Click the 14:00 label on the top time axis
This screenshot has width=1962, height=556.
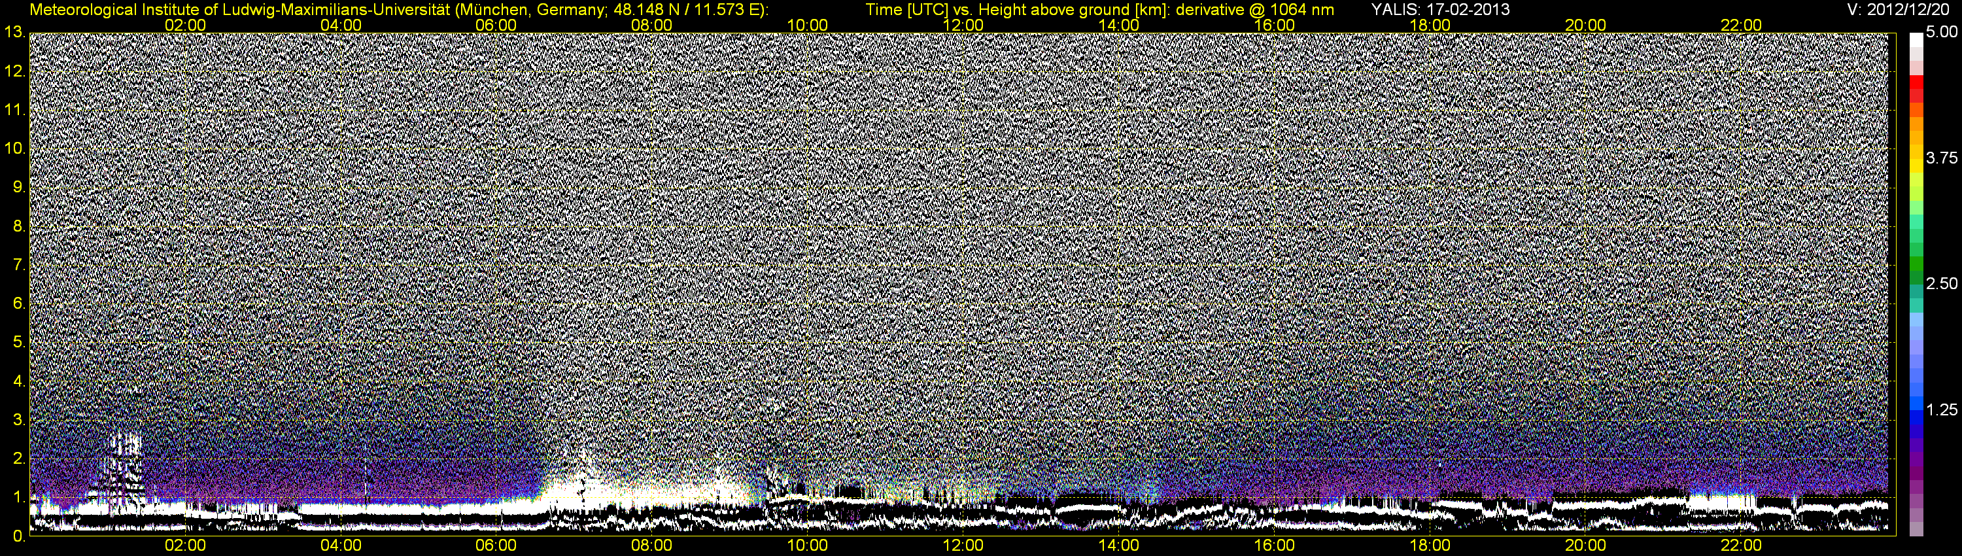click(1119, 25)
